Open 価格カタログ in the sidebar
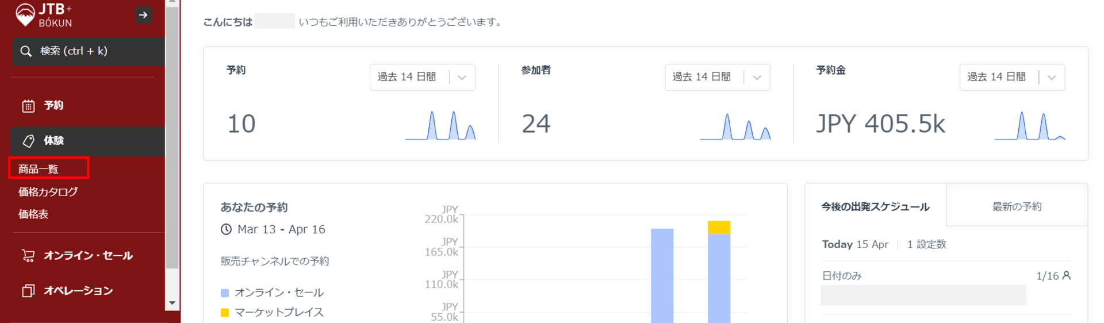 [x=48, y=192]
